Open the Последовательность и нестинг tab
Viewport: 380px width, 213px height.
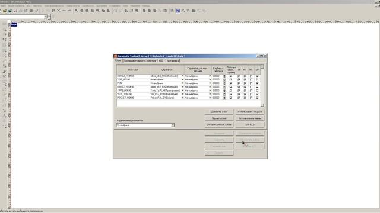point(140,60)
